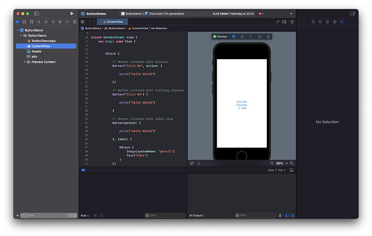Image resolution: width=372 pixels, height=236 pixels.
Task: Collapse the ButtonDemo project root
Action: tap(18, 30)
